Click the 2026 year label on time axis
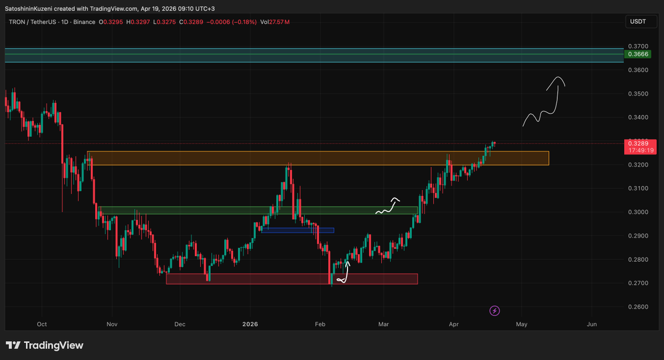Viewport: 664px width, 360px height. coord(251,325)
